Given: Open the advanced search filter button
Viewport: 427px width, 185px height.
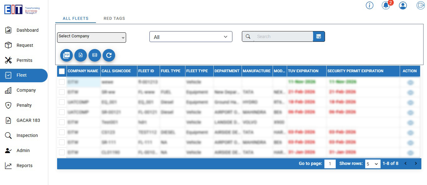Looking at the screenshot, I should click(x=319, y=36).
